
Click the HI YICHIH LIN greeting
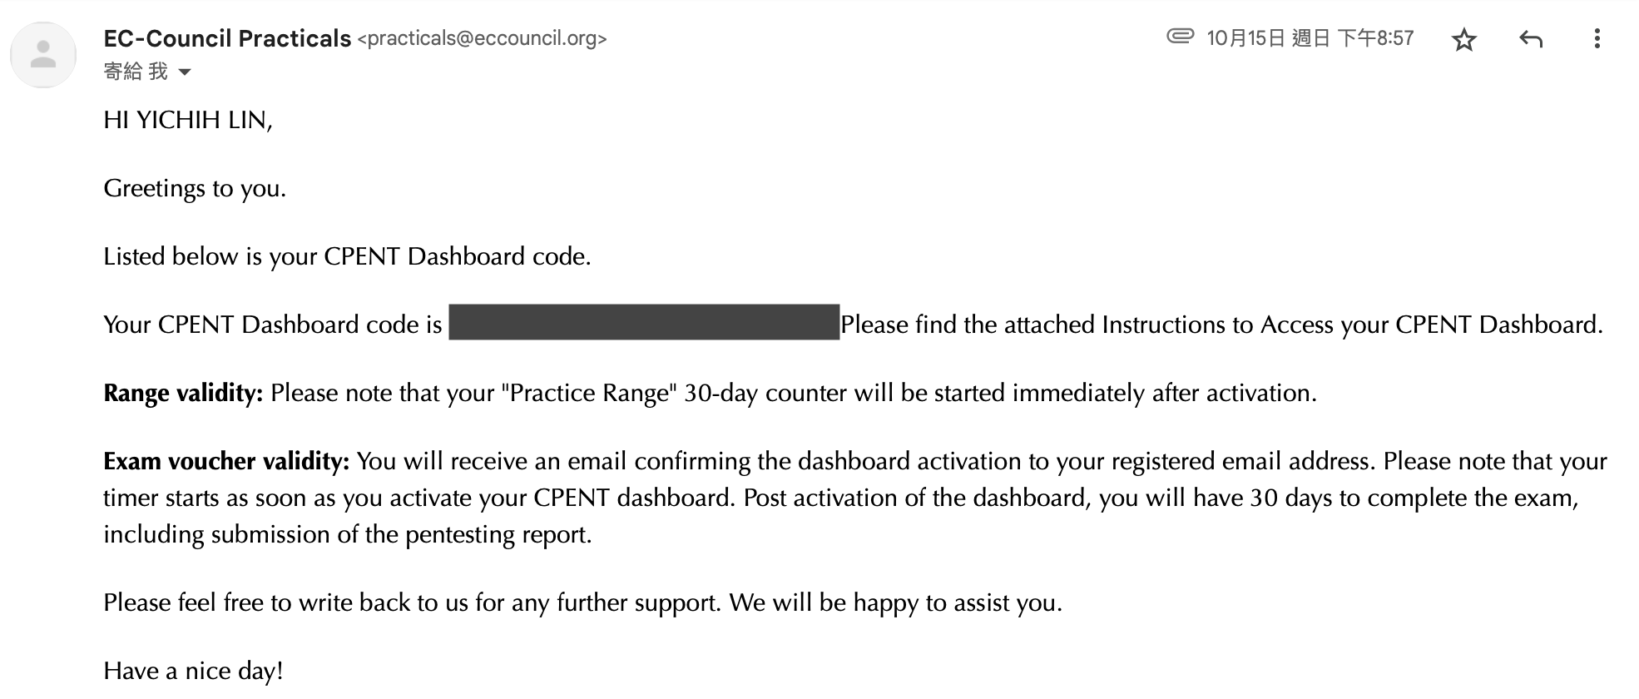coord(188,120)
